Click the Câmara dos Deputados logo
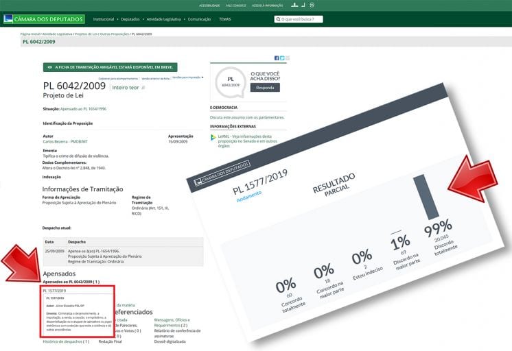This screenshot has width=512, height=351. [44, 19]
